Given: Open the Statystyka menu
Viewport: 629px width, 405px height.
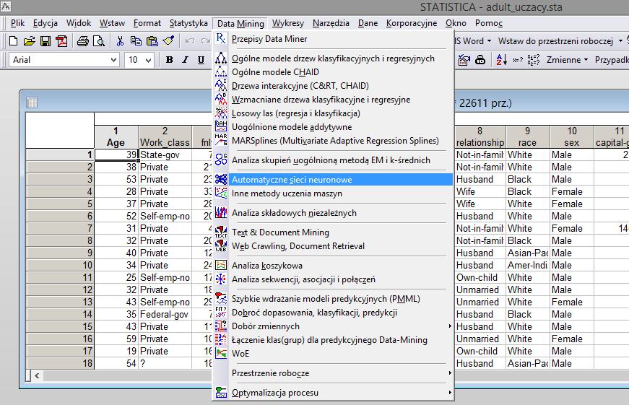Looking at the screenshot, I should pos(188,23).
